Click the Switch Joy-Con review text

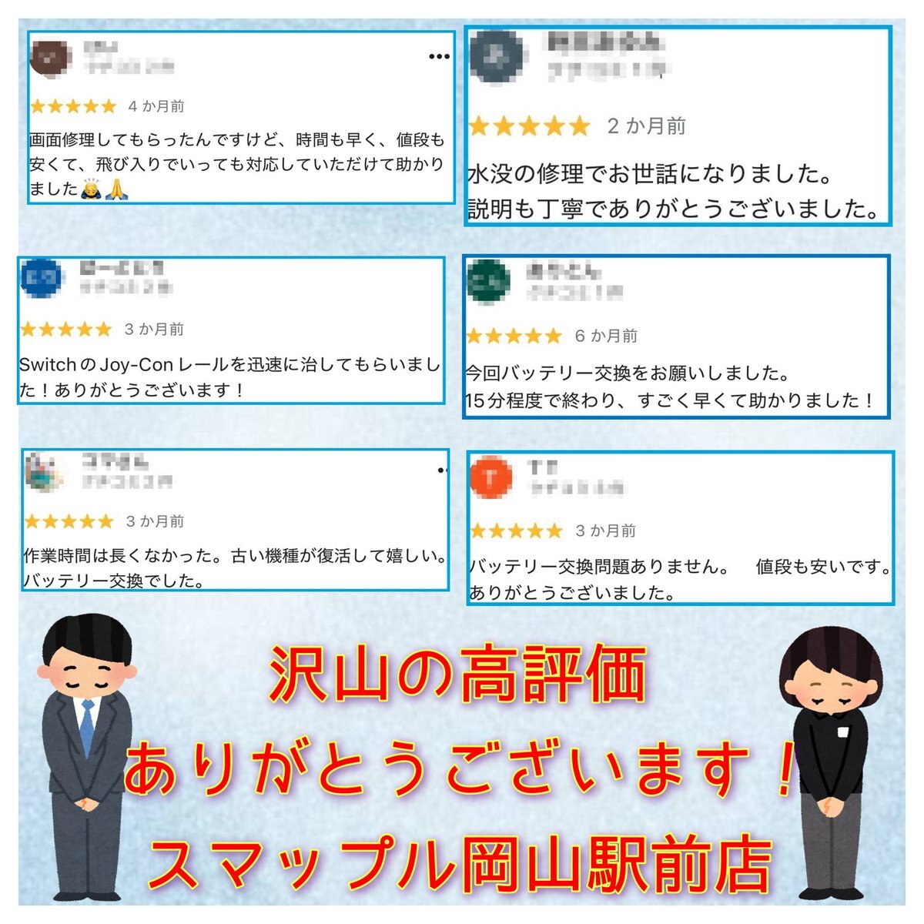[x=229, y=377]
